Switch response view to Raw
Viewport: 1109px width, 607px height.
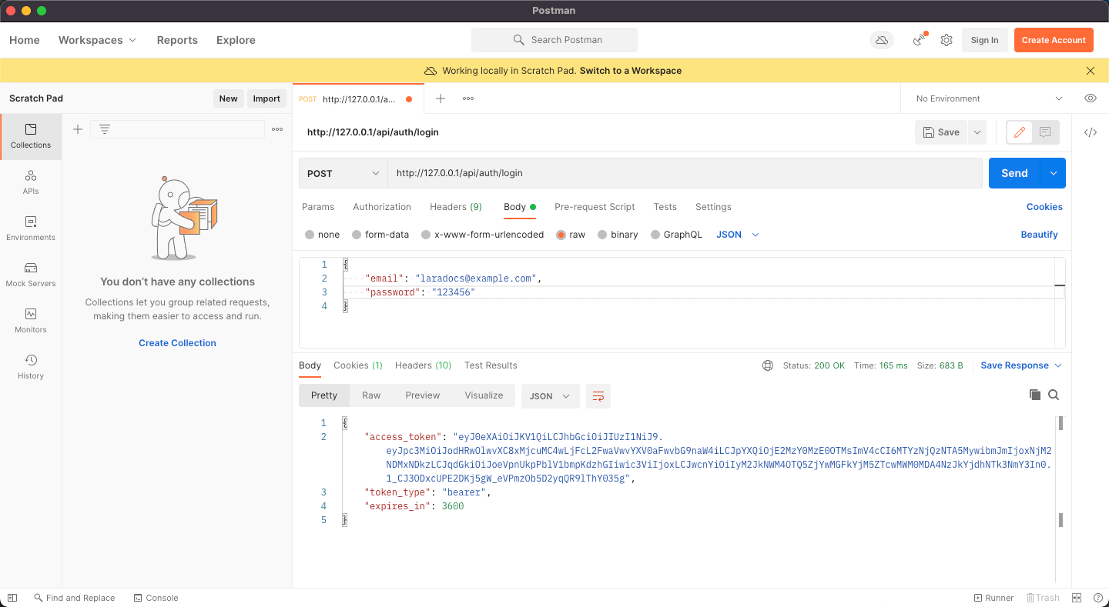pyautogui.click(x=371, y=395)
